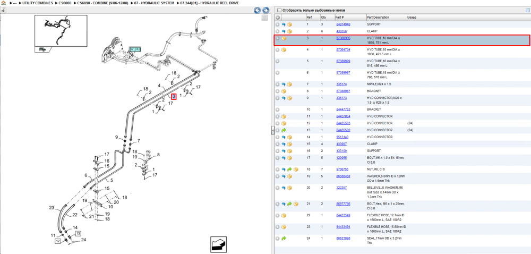Select callout 22 on the diagram
Viewport: 531px width, 254px height.
pyautogui.click(x=75, y=215)
